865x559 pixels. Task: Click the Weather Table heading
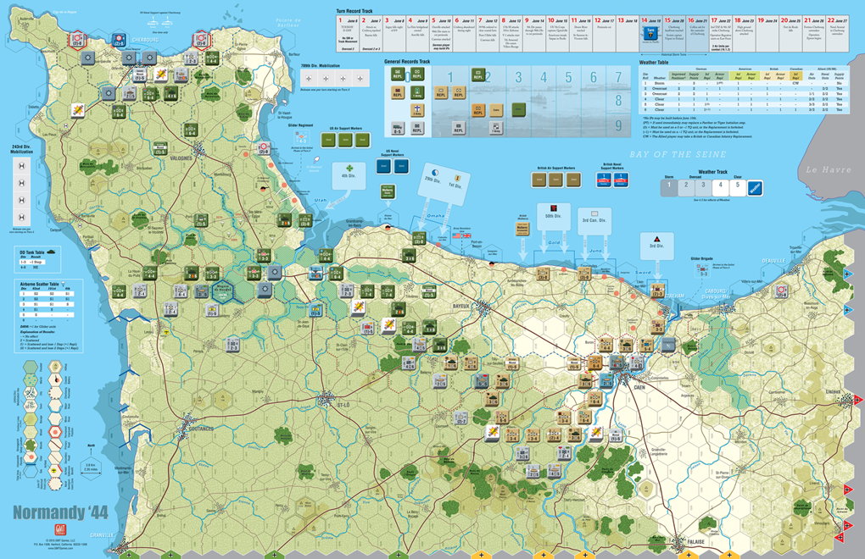click(x=654, y=62)
